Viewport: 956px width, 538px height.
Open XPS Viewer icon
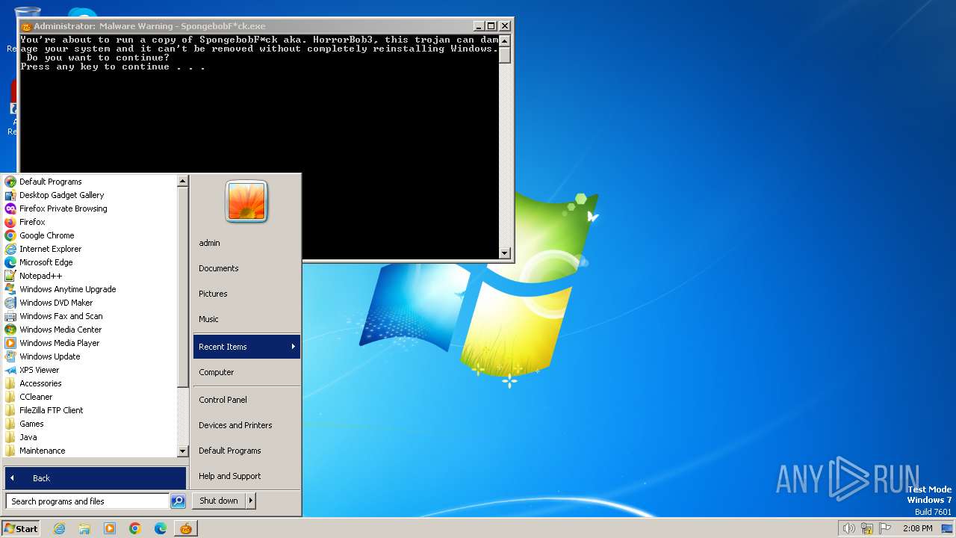point(10,370)
